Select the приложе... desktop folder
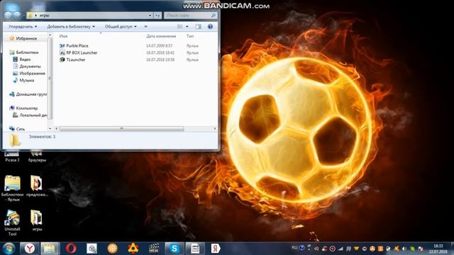The height and width of the screenshot is (255, 454). coord(37,186)
